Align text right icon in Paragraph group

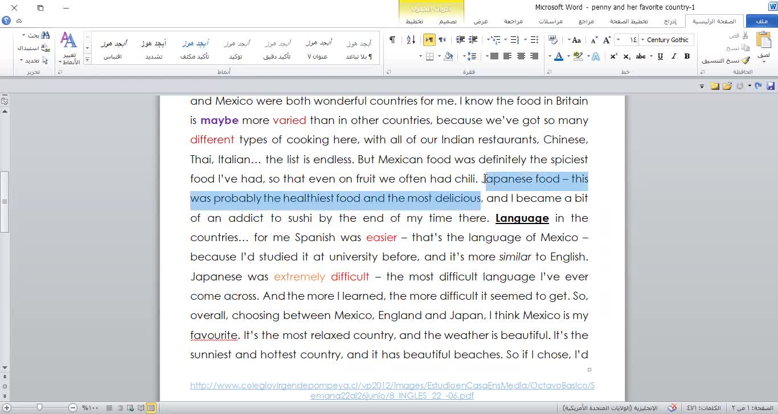point(534,56)
